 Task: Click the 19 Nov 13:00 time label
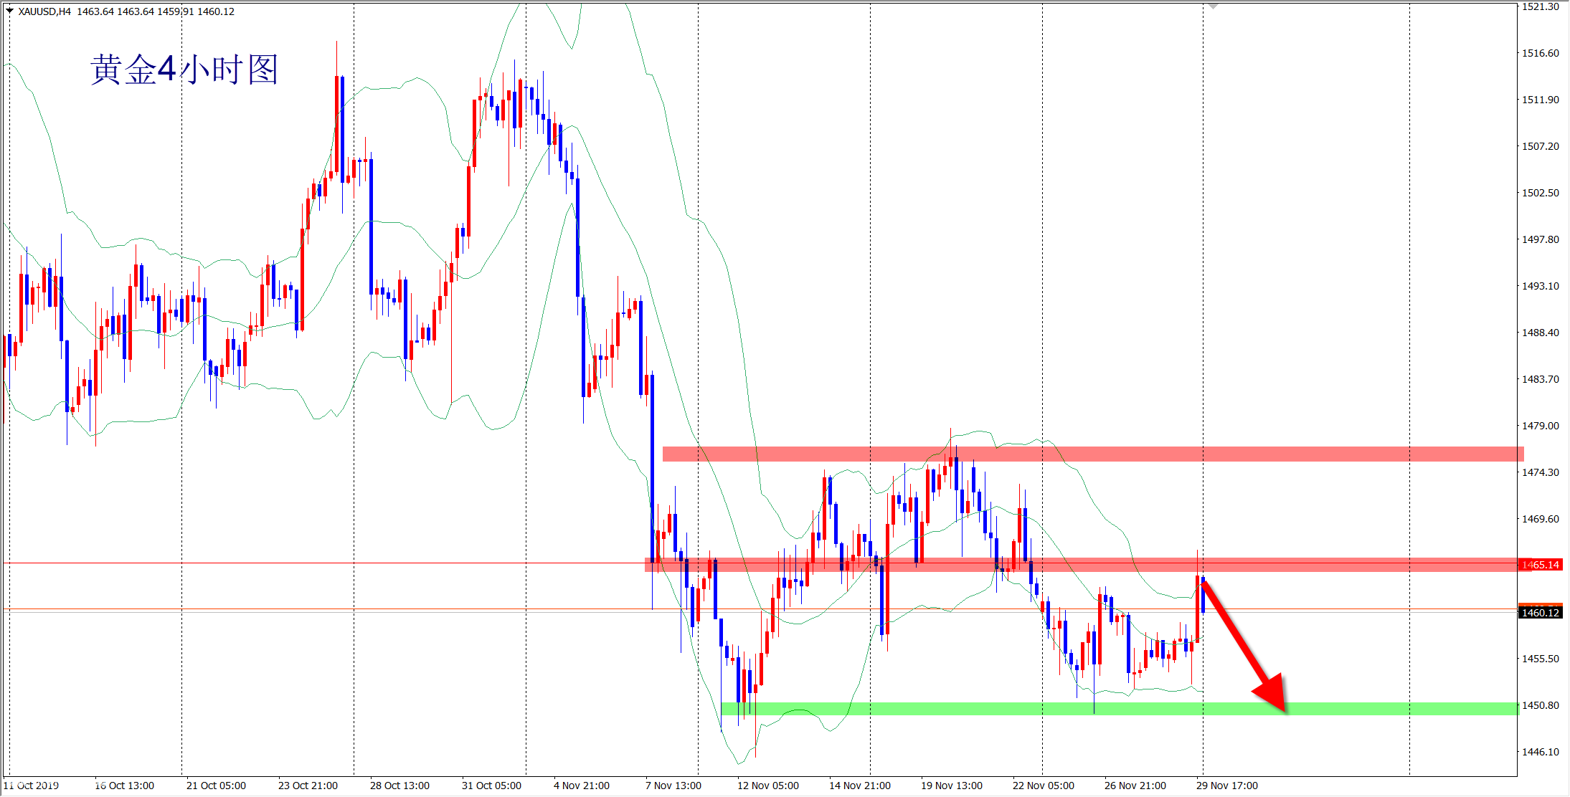tap(951, 786)
